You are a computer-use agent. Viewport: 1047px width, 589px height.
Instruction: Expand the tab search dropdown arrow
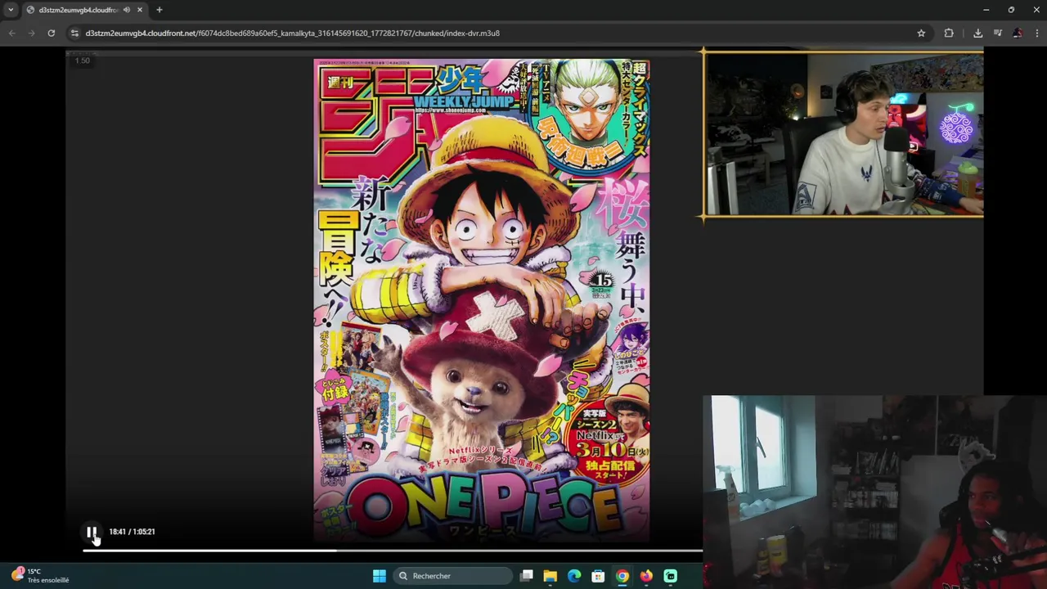click(x=11, y=10)
